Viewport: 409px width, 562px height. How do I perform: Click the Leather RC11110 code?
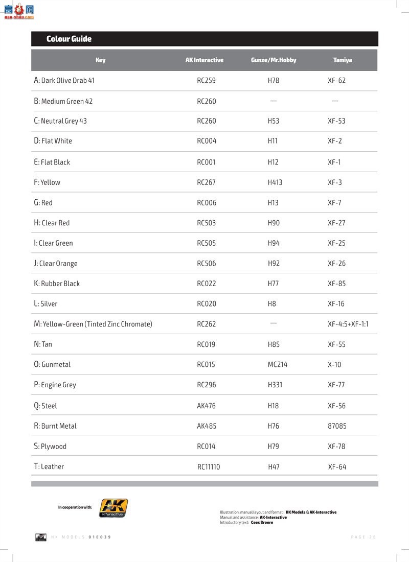[x=209, y=467]
